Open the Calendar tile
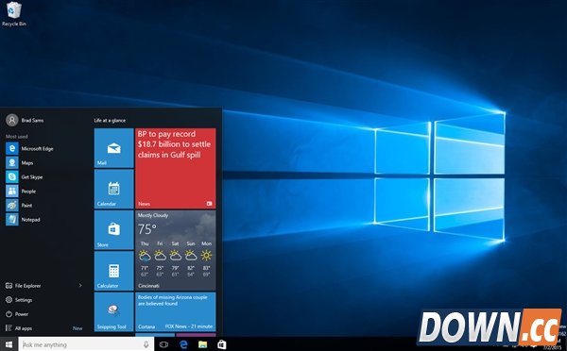The width and height of the screenshot is (567, 351). [114, 189]
